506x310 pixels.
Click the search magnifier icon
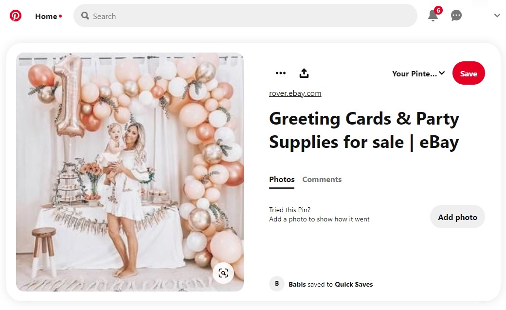(x=85, y=16)
